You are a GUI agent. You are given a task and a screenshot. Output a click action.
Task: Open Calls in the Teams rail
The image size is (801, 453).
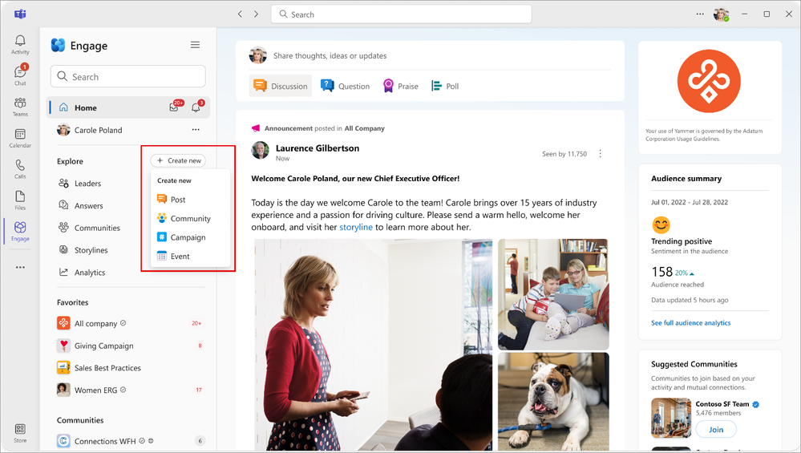point(20,169)
